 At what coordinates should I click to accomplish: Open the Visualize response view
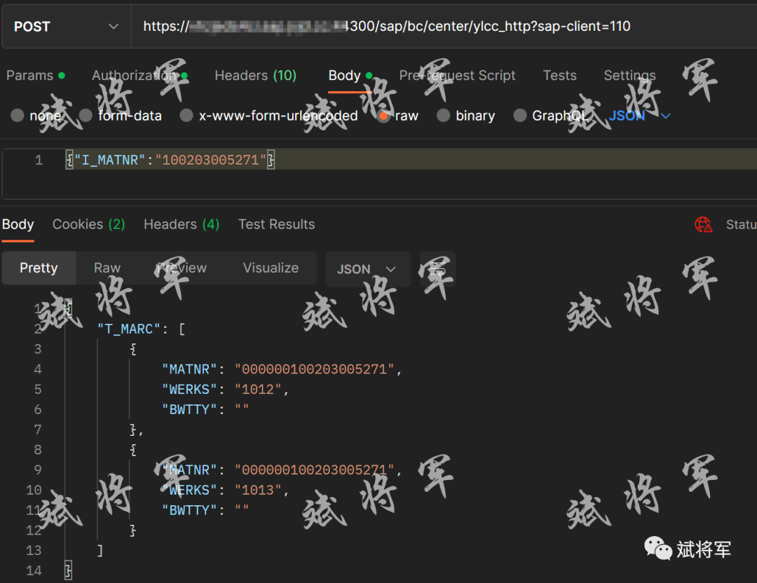pyautogui.click(x=271, y=268)
